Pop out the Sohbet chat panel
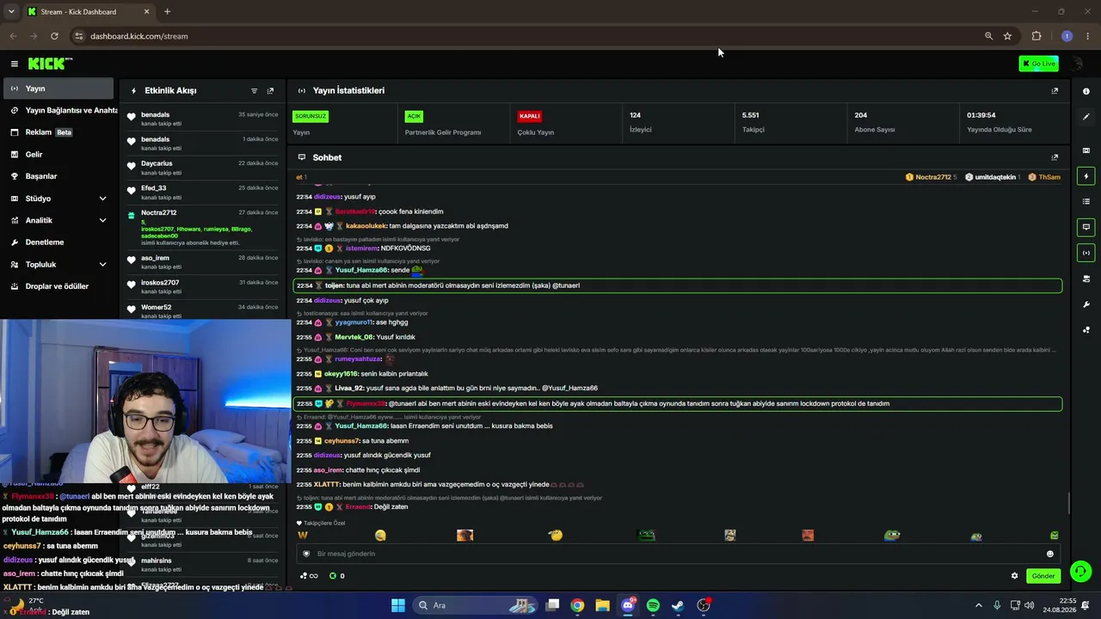Viewport: 1101px width, 619px height. (1055, 157)
